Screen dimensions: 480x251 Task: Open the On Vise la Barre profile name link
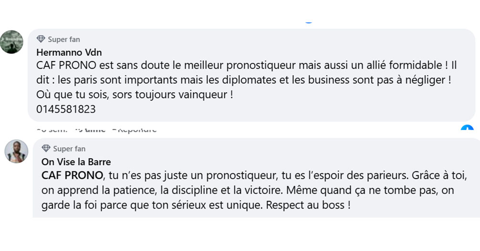click(x=76, y=162)
